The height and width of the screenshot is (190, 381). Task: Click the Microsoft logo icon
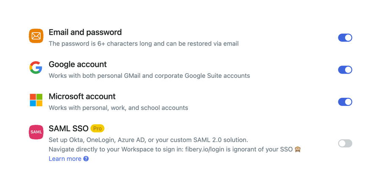[36, 100]
